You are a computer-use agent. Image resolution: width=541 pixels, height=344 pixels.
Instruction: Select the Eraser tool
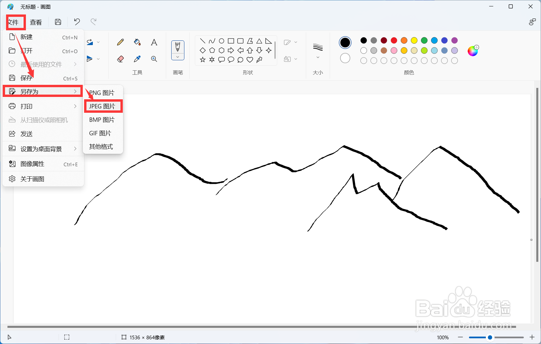click(x=120, y=59)
